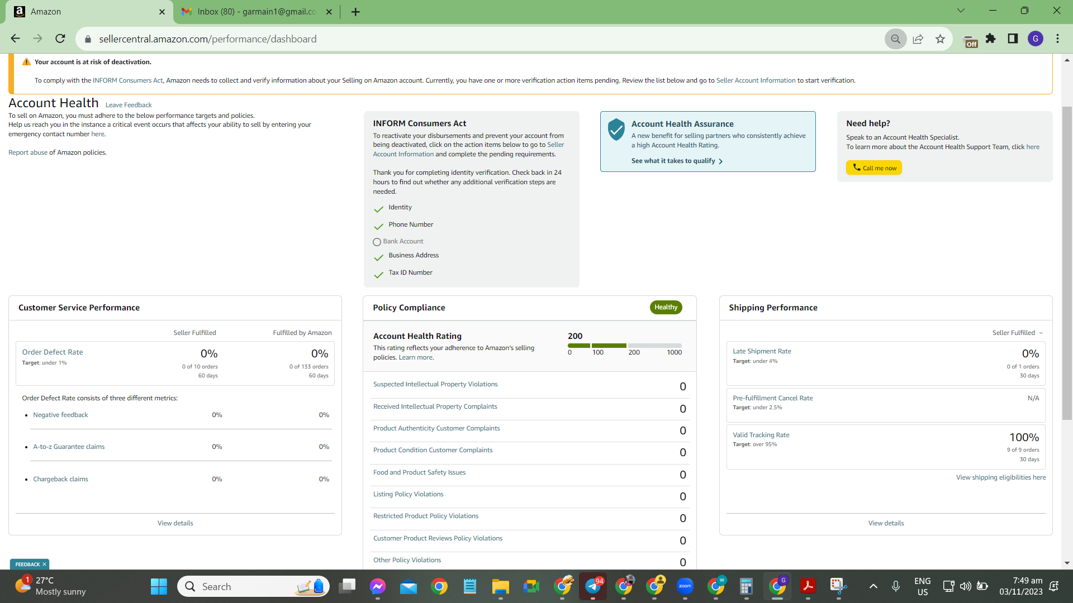
Task: Click the Report abuse link
Action: [28, 152]
